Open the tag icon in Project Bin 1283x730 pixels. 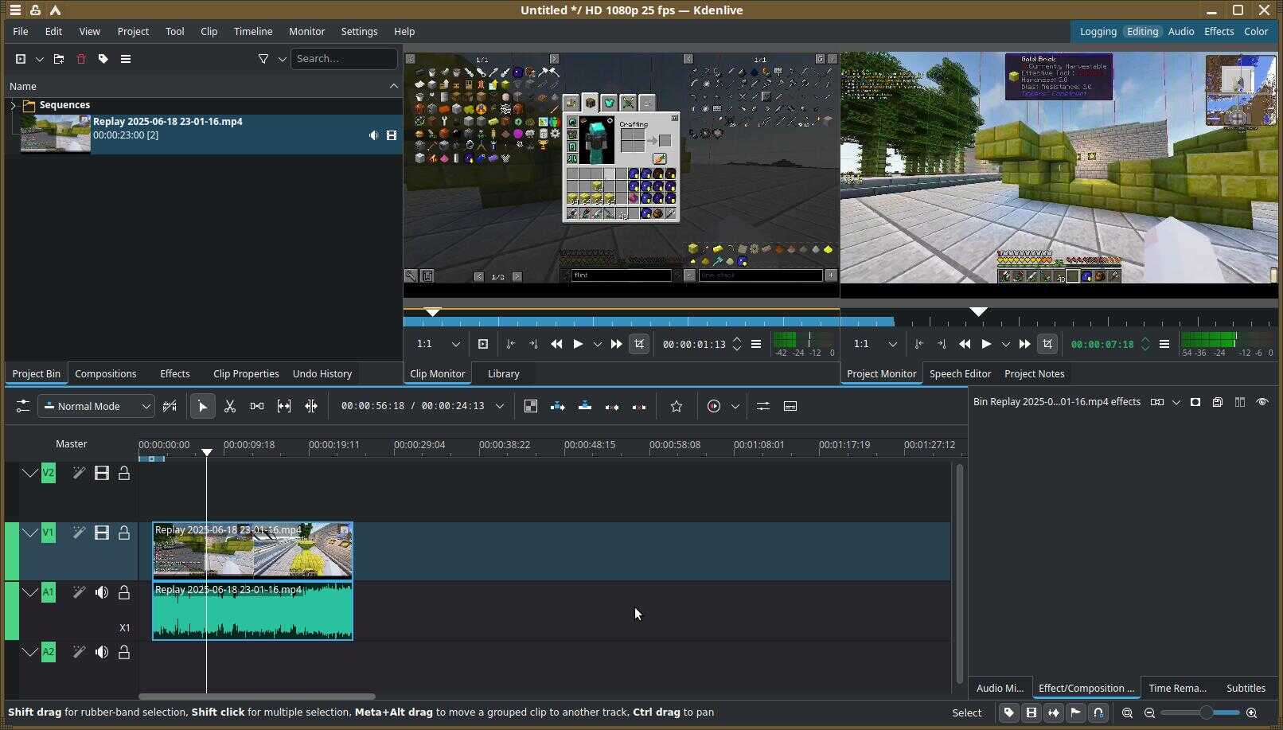click(x=103, y=59)
